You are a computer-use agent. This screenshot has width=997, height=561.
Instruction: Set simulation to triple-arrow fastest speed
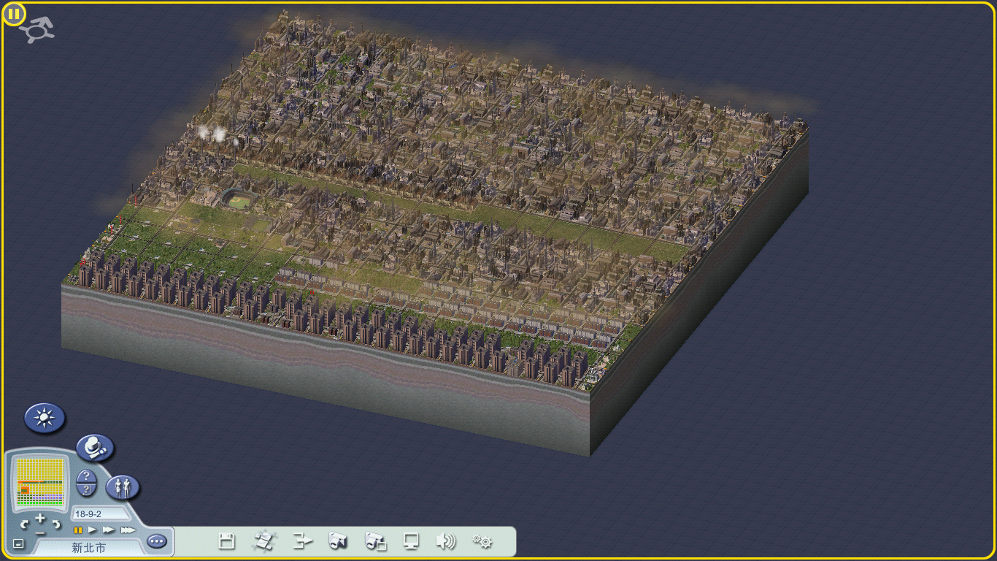pyautogui.click(x=128, y=530)
